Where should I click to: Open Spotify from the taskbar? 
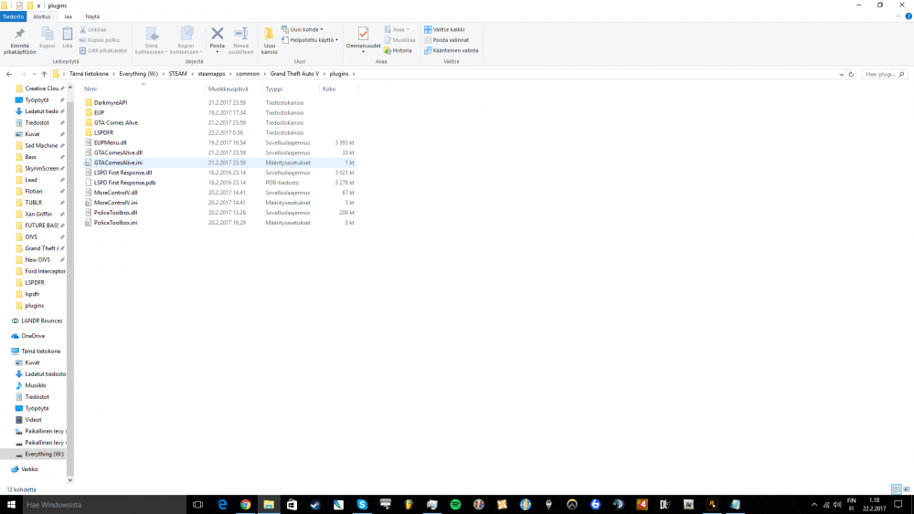point(455,505)
